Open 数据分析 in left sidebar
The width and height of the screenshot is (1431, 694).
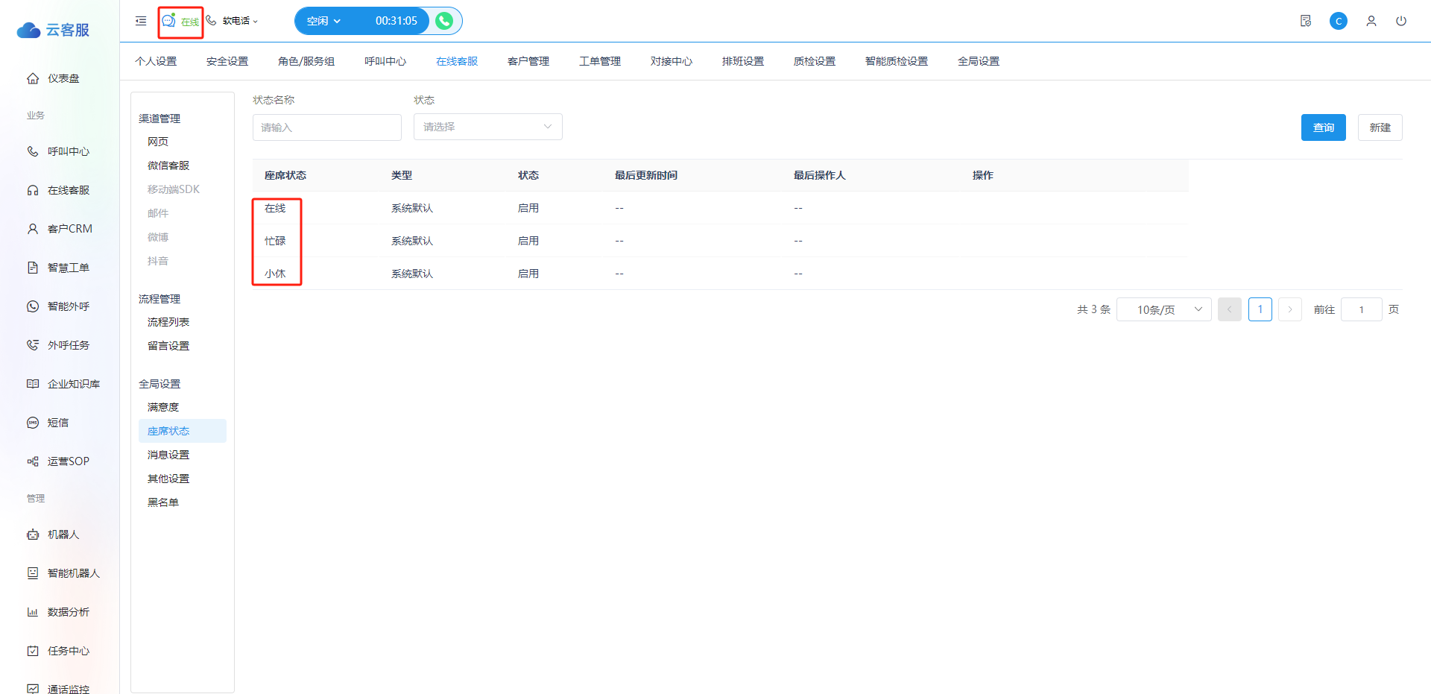click(60, 612)
